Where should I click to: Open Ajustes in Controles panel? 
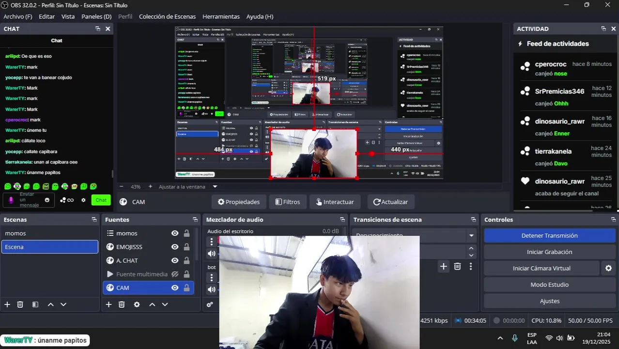(549, 301)
